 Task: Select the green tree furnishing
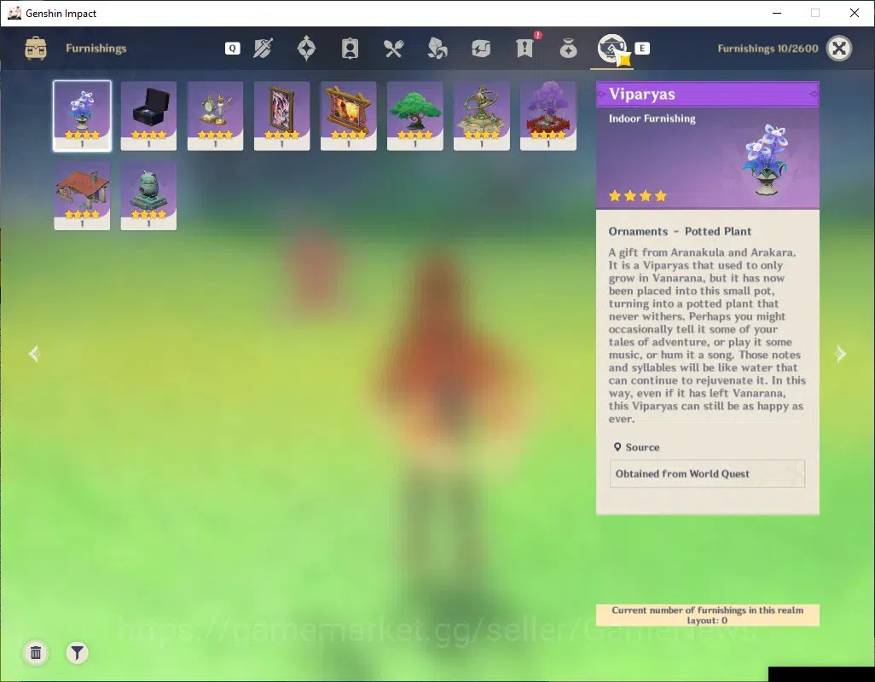coord(414,116)
